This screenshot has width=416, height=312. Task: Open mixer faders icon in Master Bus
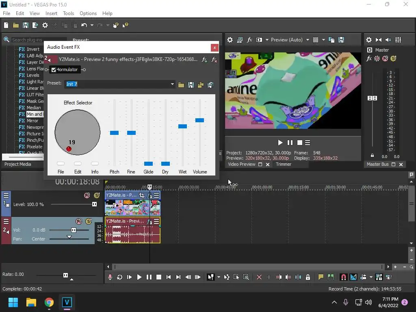pos(398,40)
